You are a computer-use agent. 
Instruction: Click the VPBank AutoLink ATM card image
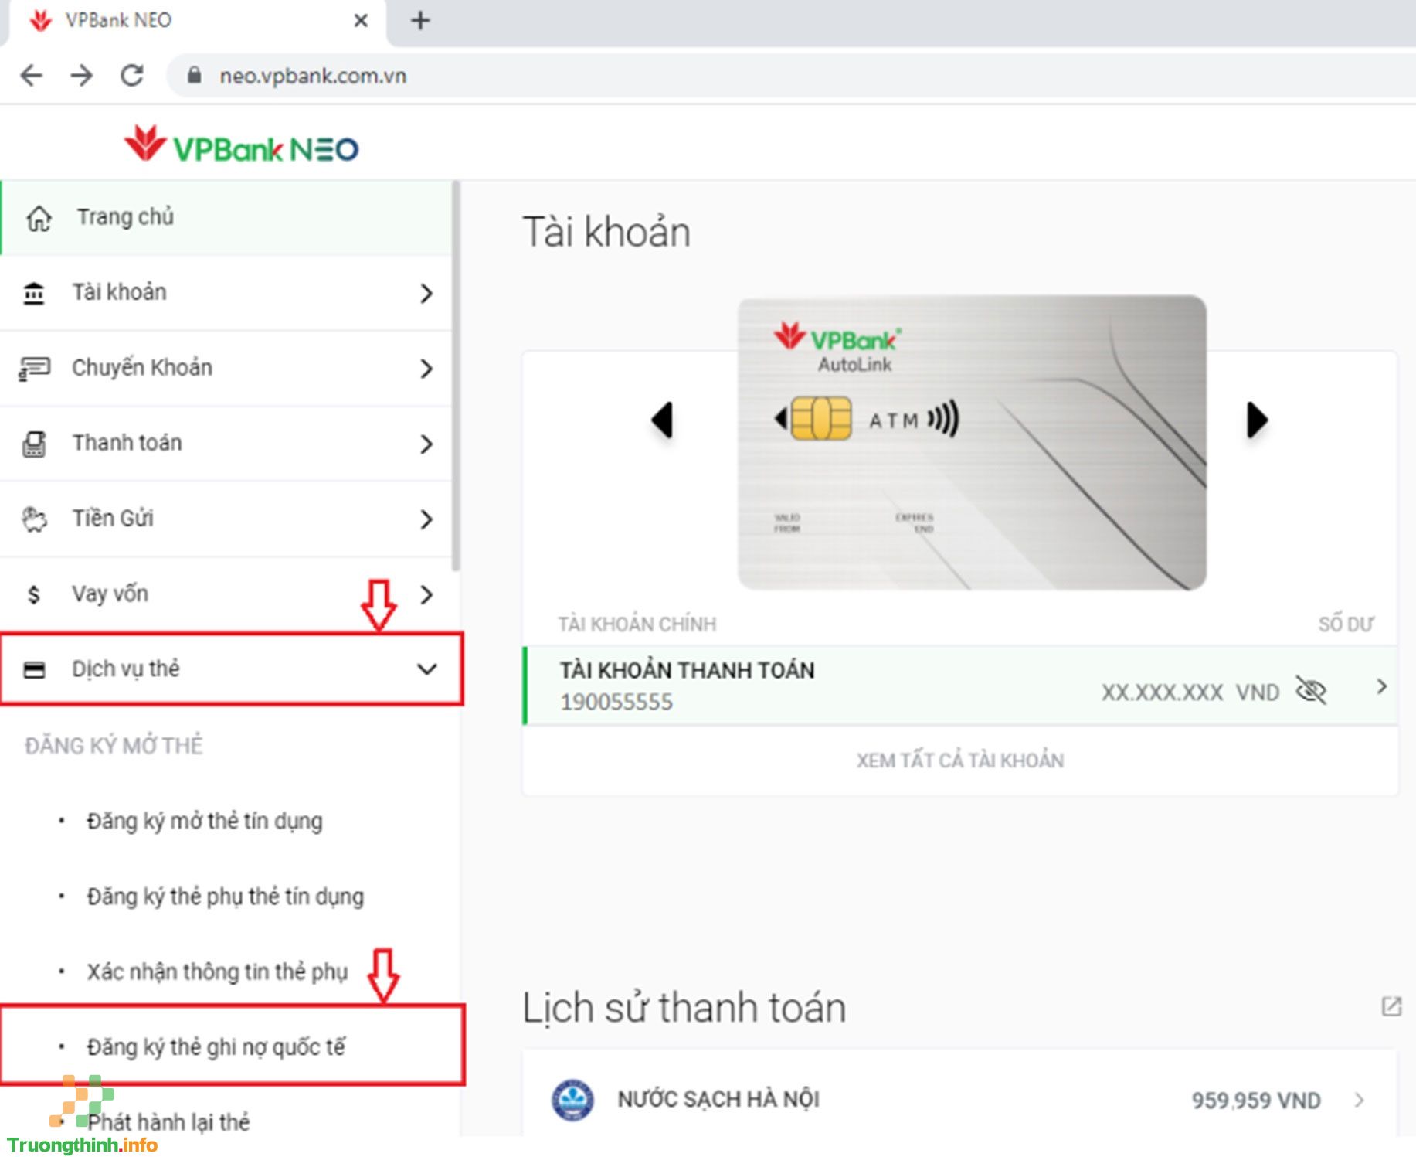coord(972,442)
